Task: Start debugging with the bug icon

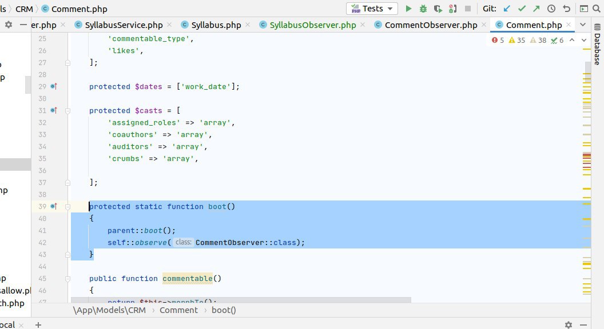Action: (423, 9)
